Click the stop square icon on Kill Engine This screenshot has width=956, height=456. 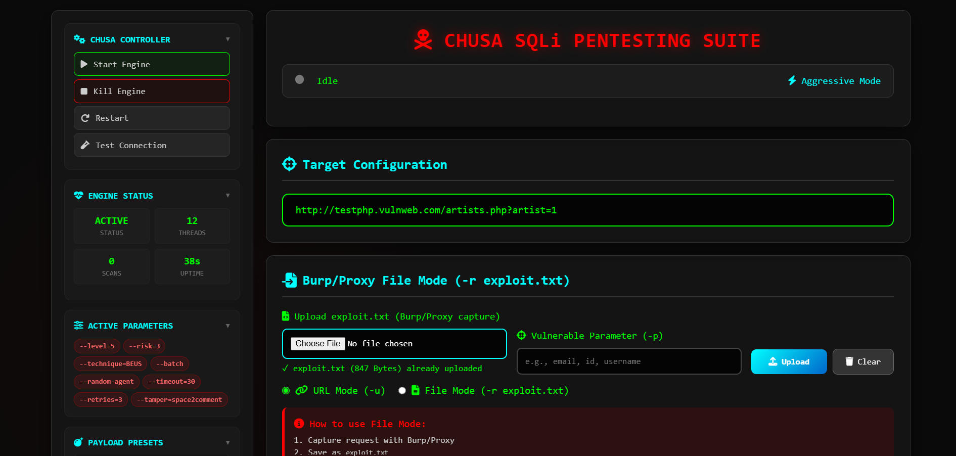(x=84, y=92)
